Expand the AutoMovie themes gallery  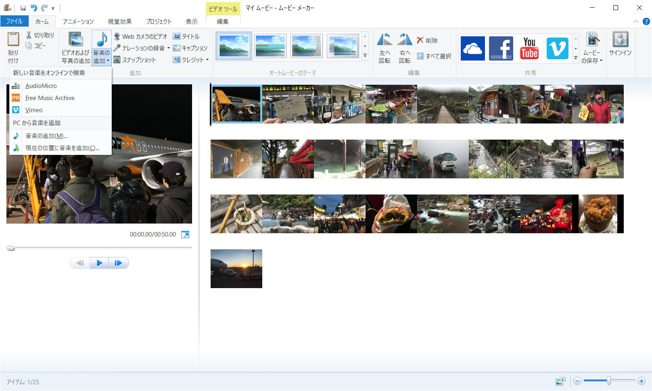[x=365, y=56]
